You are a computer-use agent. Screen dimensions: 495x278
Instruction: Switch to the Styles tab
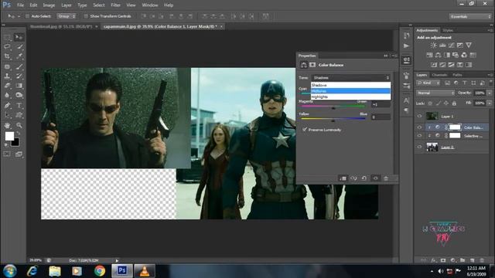coord(448,30)
